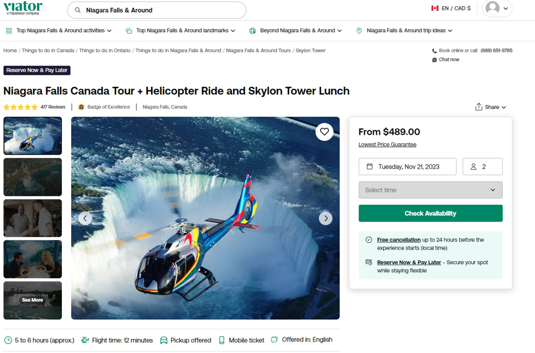
Task: Click the search magnifier icon
Action: tap(77, 10)
